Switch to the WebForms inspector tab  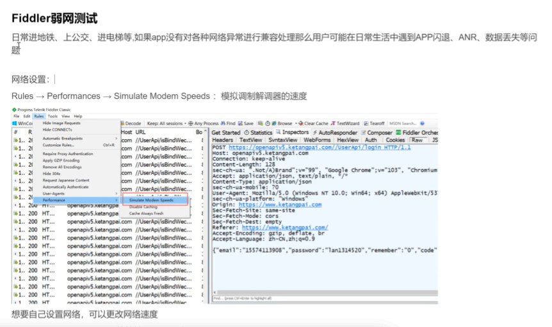(317, 140)
